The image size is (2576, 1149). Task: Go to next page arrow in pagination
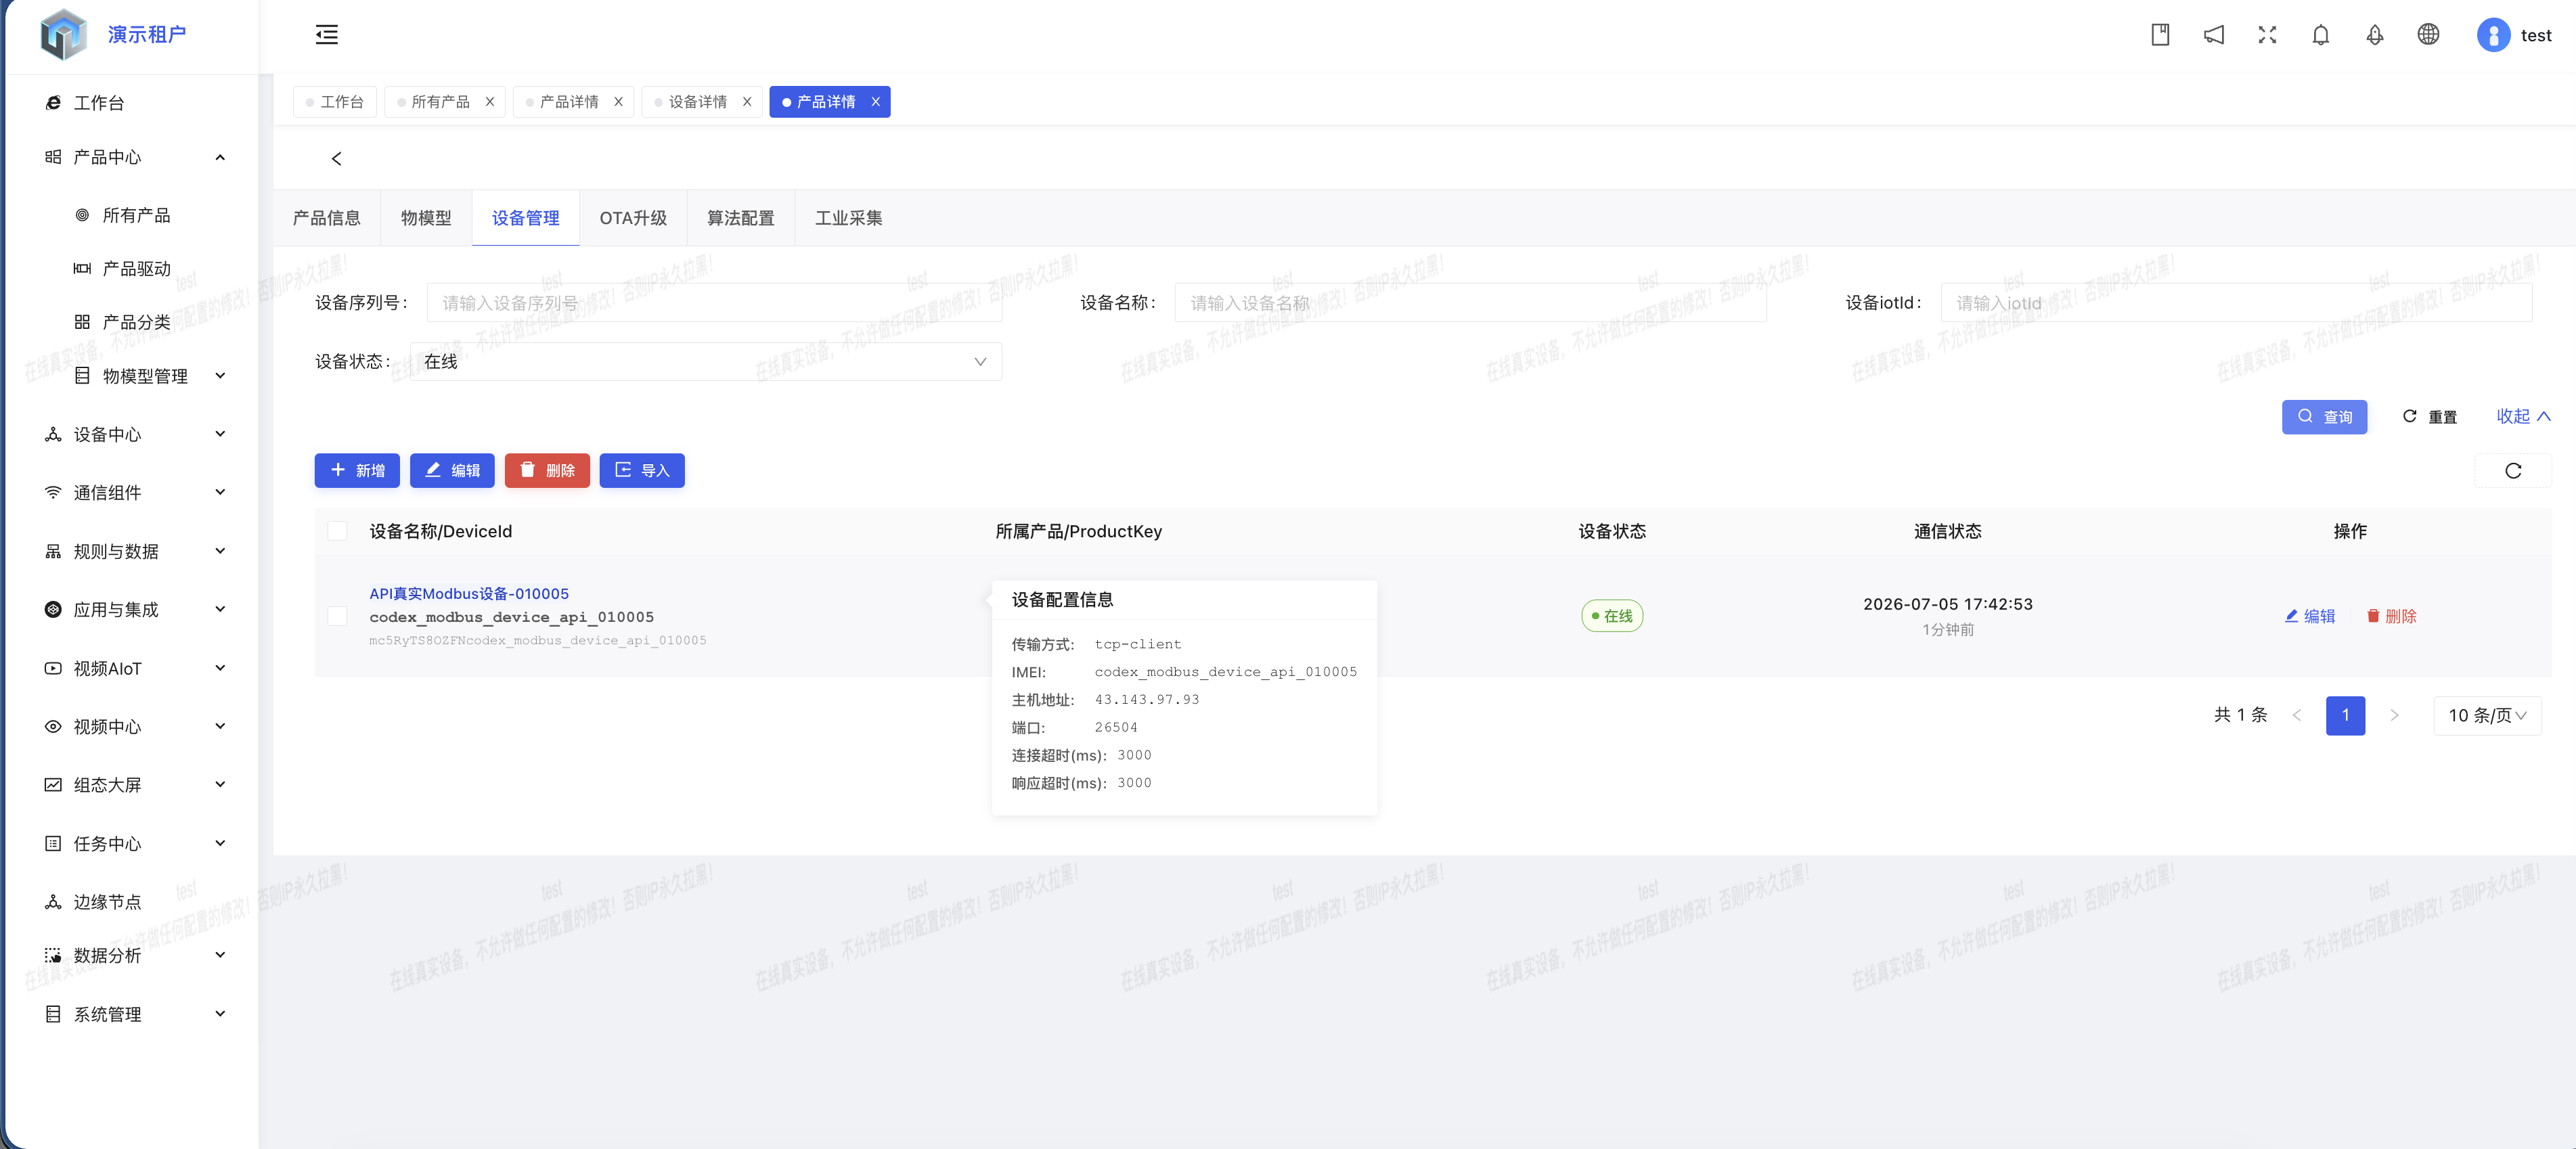2394,715
